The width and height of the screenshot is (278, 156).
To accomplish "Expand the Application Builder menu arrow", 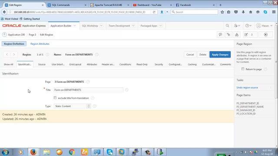I will tap(75, 26).
